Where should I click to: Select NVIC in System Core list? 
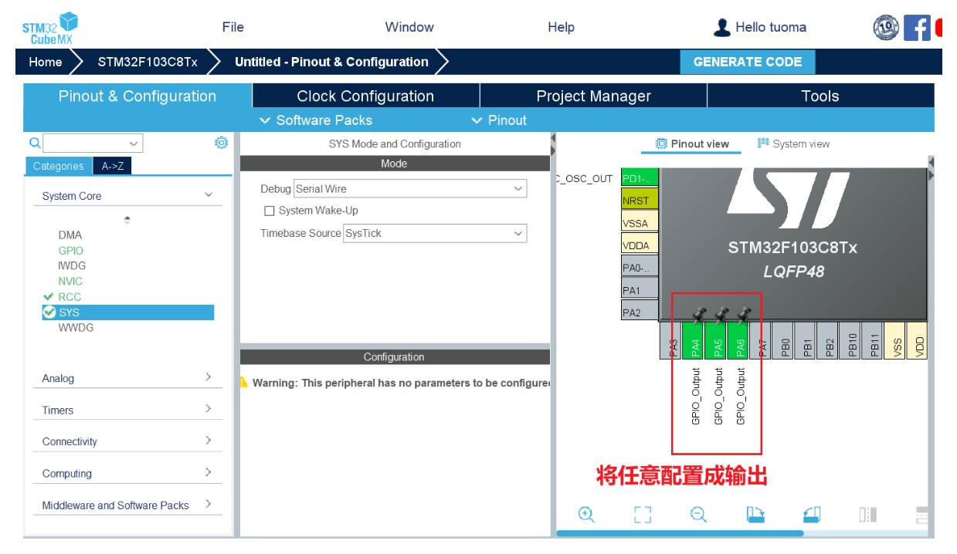tap(70, 281)
